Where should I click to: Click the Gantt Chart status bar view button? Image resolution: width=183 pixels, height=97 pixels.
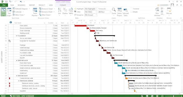click(142, 96)
